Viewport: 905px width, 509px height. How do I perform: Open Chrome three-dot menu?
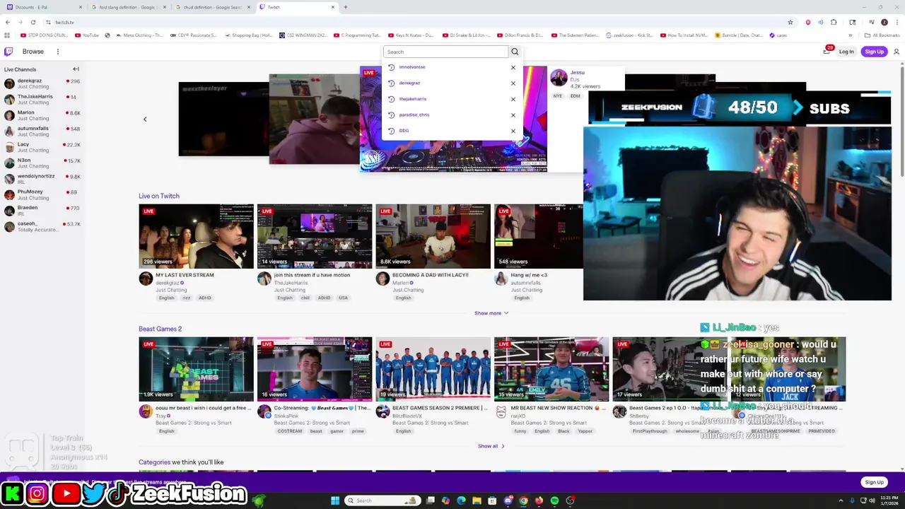tap(897, 22)
